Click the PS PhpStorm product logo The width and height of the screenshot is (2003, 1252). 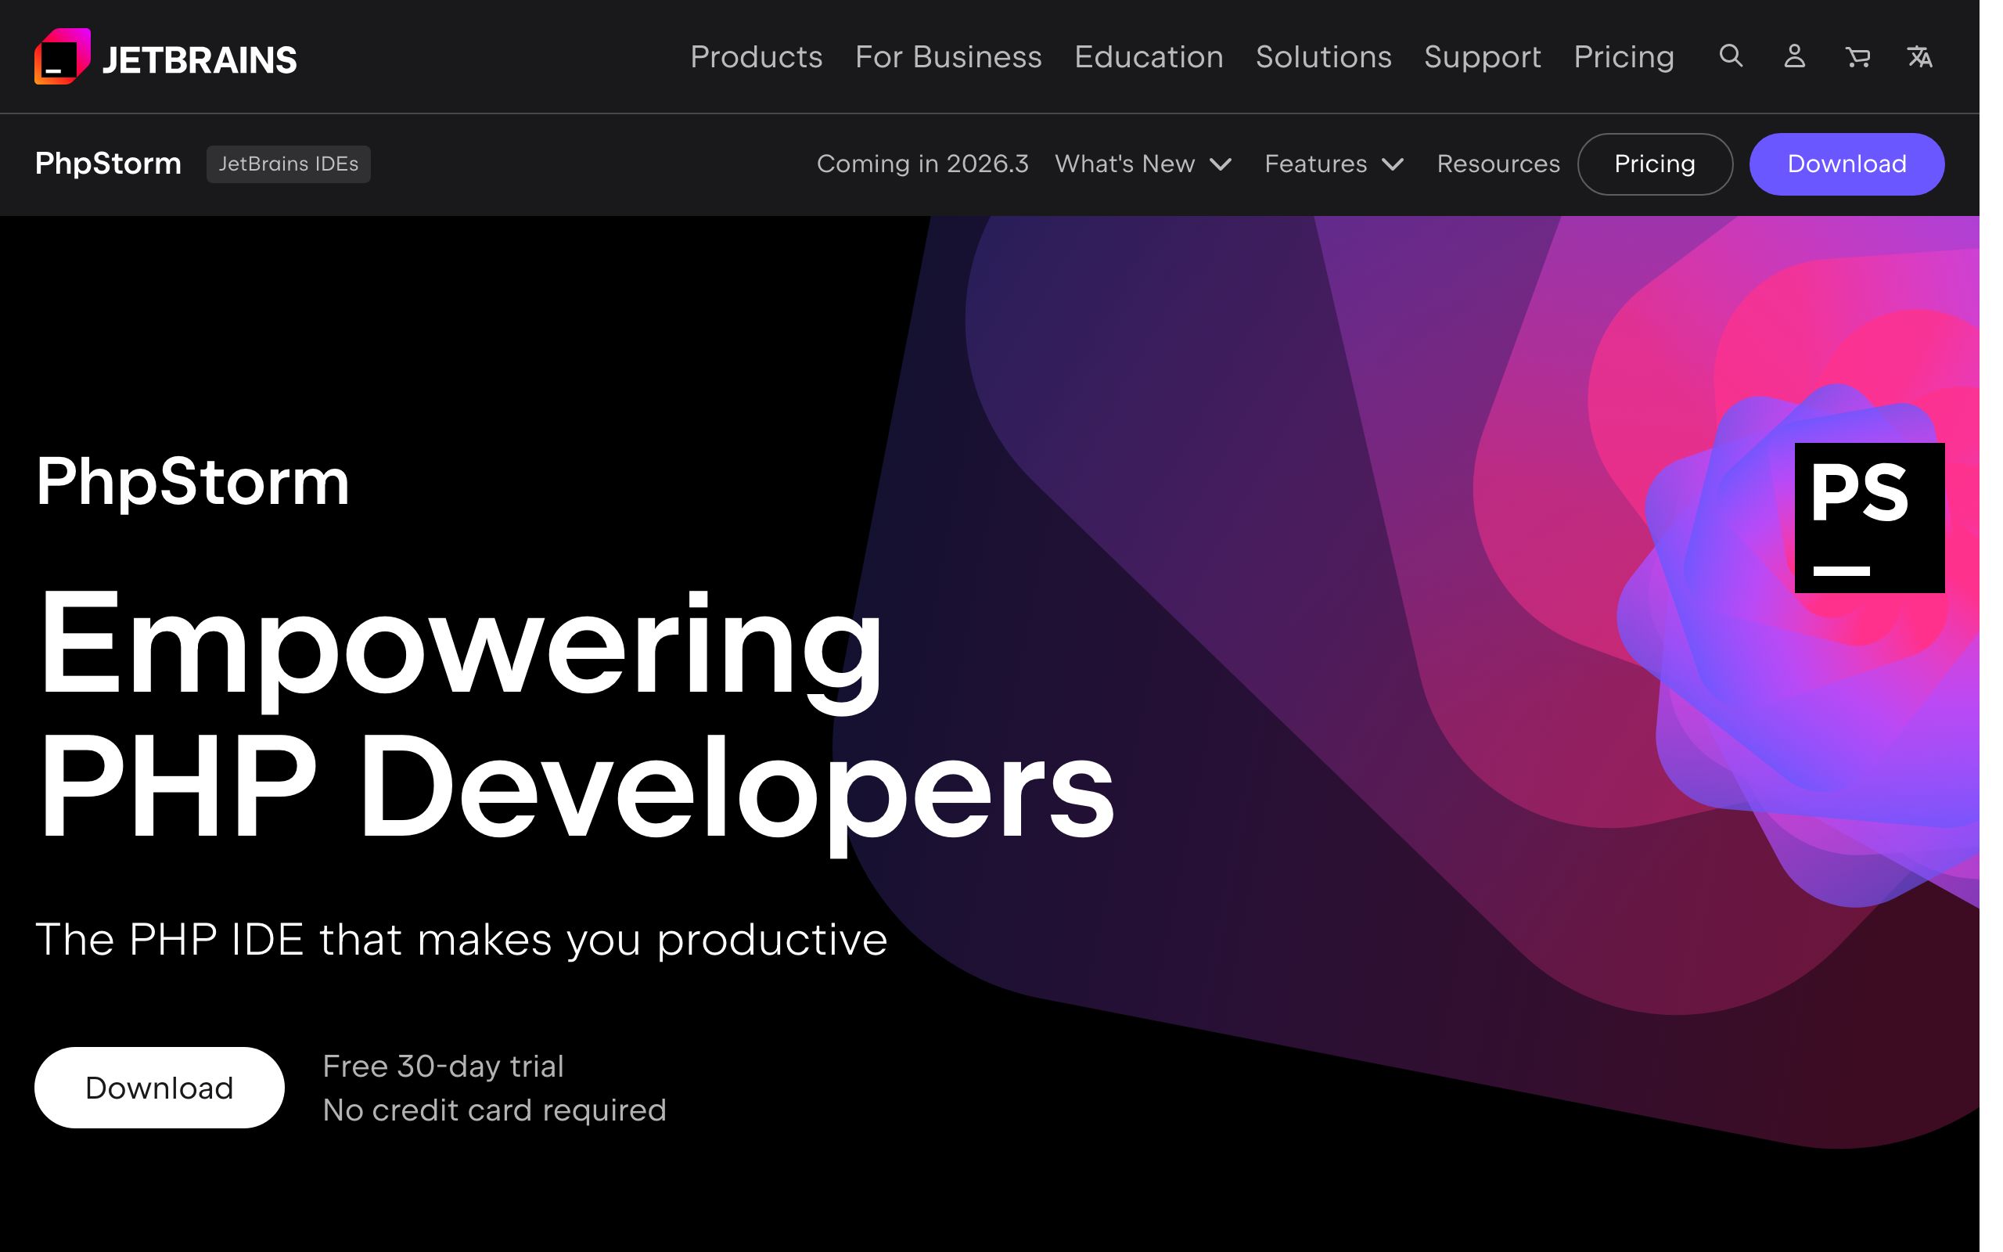point(1869,517)
